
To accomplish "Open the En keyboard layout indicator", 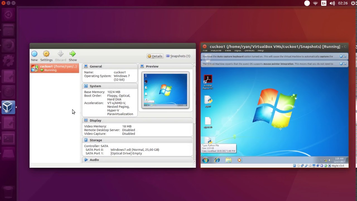I will [324, 3].
